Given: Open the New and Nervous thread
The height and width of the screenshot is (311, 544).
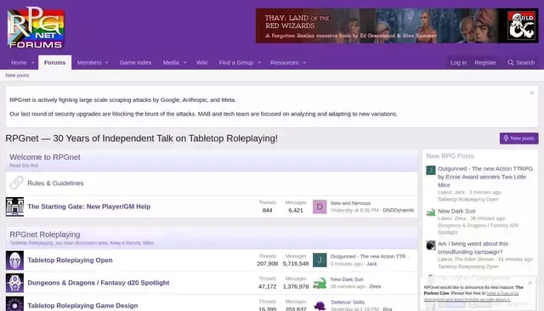Looking at the screenshot, I should (350, 203).
